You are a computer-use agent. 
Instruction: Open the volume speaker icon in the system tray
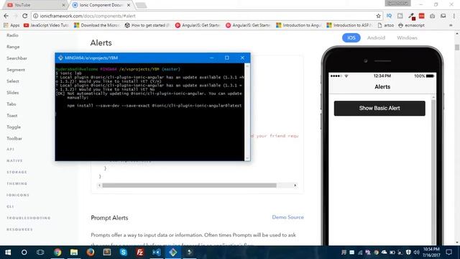point(416,253)
